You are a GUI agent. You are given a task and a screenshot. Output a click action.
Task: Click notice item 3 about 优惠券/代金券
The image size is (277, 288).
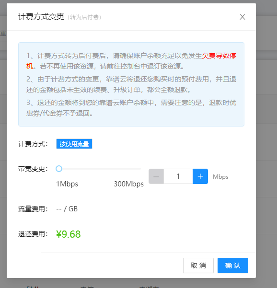point(131,108)
